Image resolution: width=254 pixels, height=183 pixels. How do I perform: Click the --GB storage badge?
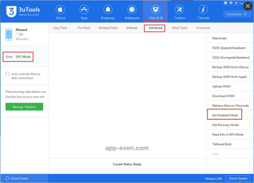tap(20, 34)
